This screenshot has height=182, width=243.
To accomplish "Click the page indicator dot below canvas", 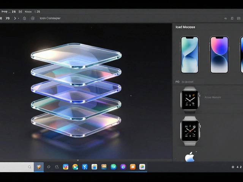I will pos(78,160).
